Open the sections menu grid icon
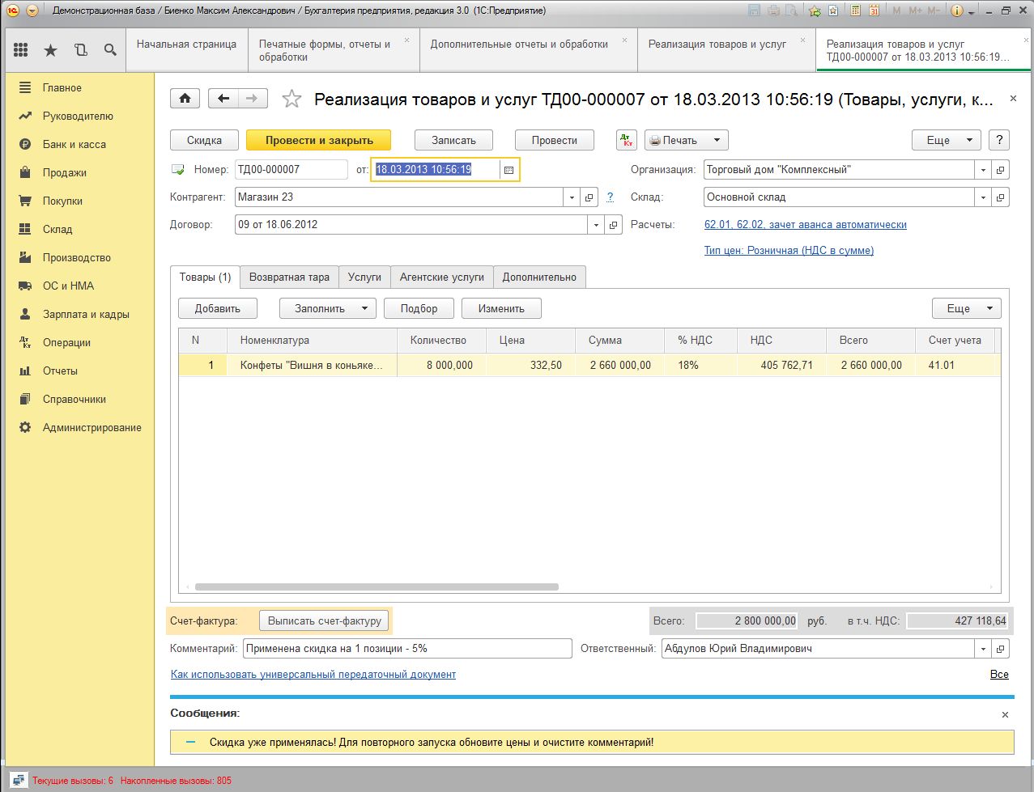The image size is (1034, 792). pos(21,50)
